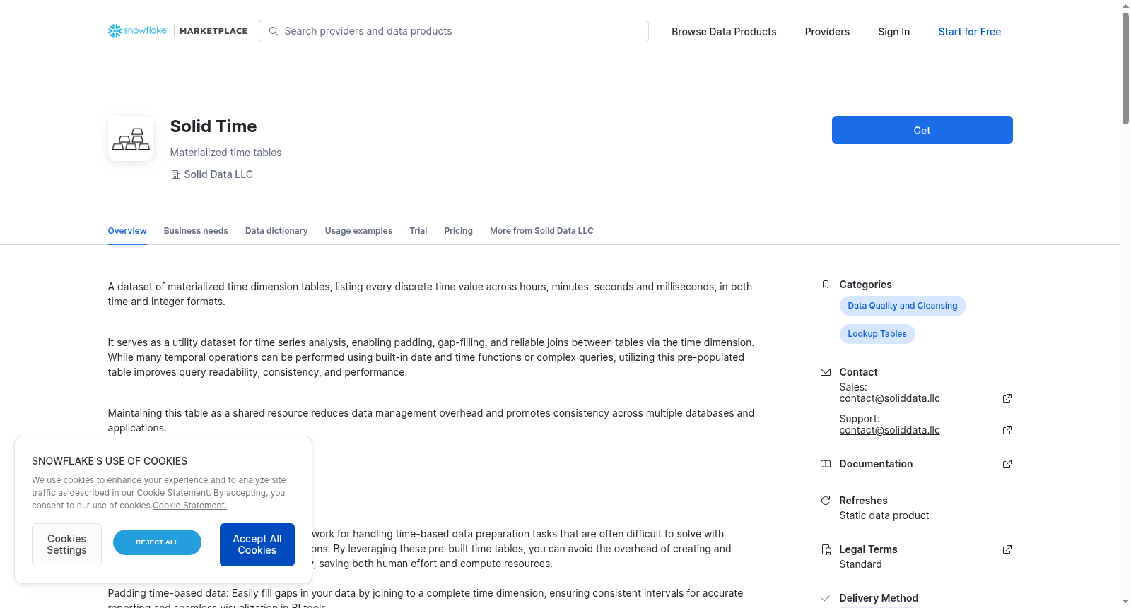Click Accept All Cookies

[x=257, y=544]
